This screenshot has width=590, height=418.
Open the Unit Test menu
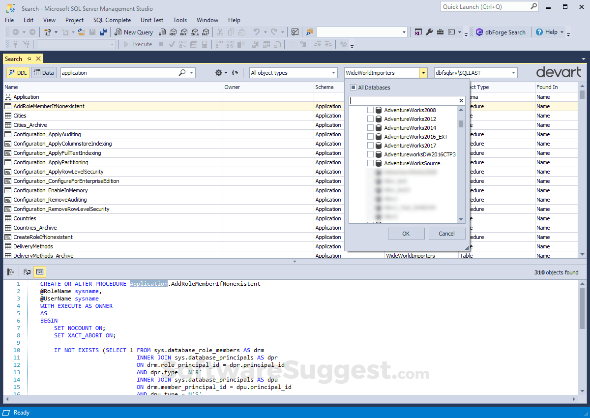[152, 20]
